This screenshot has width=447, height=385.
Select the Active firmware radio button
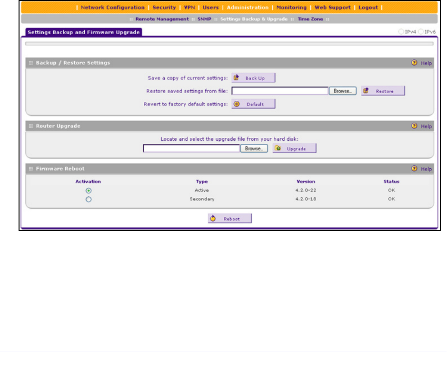pyautogui.click(x=89, y=191)
